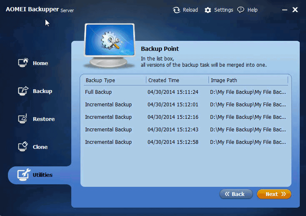Select Incremental Backup created at 15:12:43
The image size is (306, 216).
pos(186,130)
